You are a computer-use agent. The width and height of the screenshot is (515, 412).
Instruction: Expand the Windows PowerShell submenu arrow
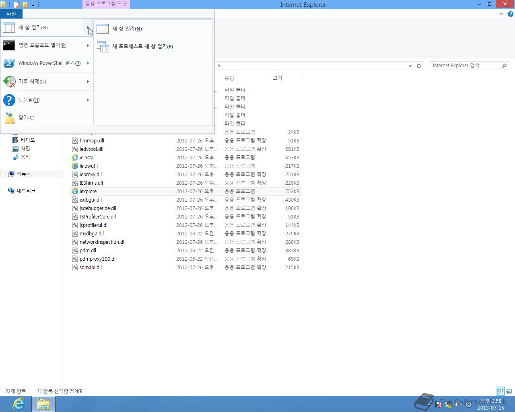click(x=88, y=63)
